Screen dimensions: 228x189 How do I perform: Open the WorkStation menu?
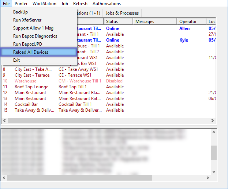tap(44, 4)
